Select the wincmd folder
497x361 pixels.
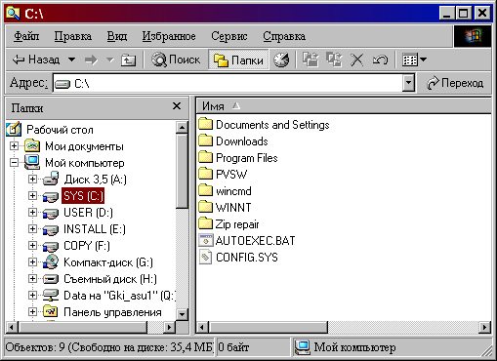point(225,191)
